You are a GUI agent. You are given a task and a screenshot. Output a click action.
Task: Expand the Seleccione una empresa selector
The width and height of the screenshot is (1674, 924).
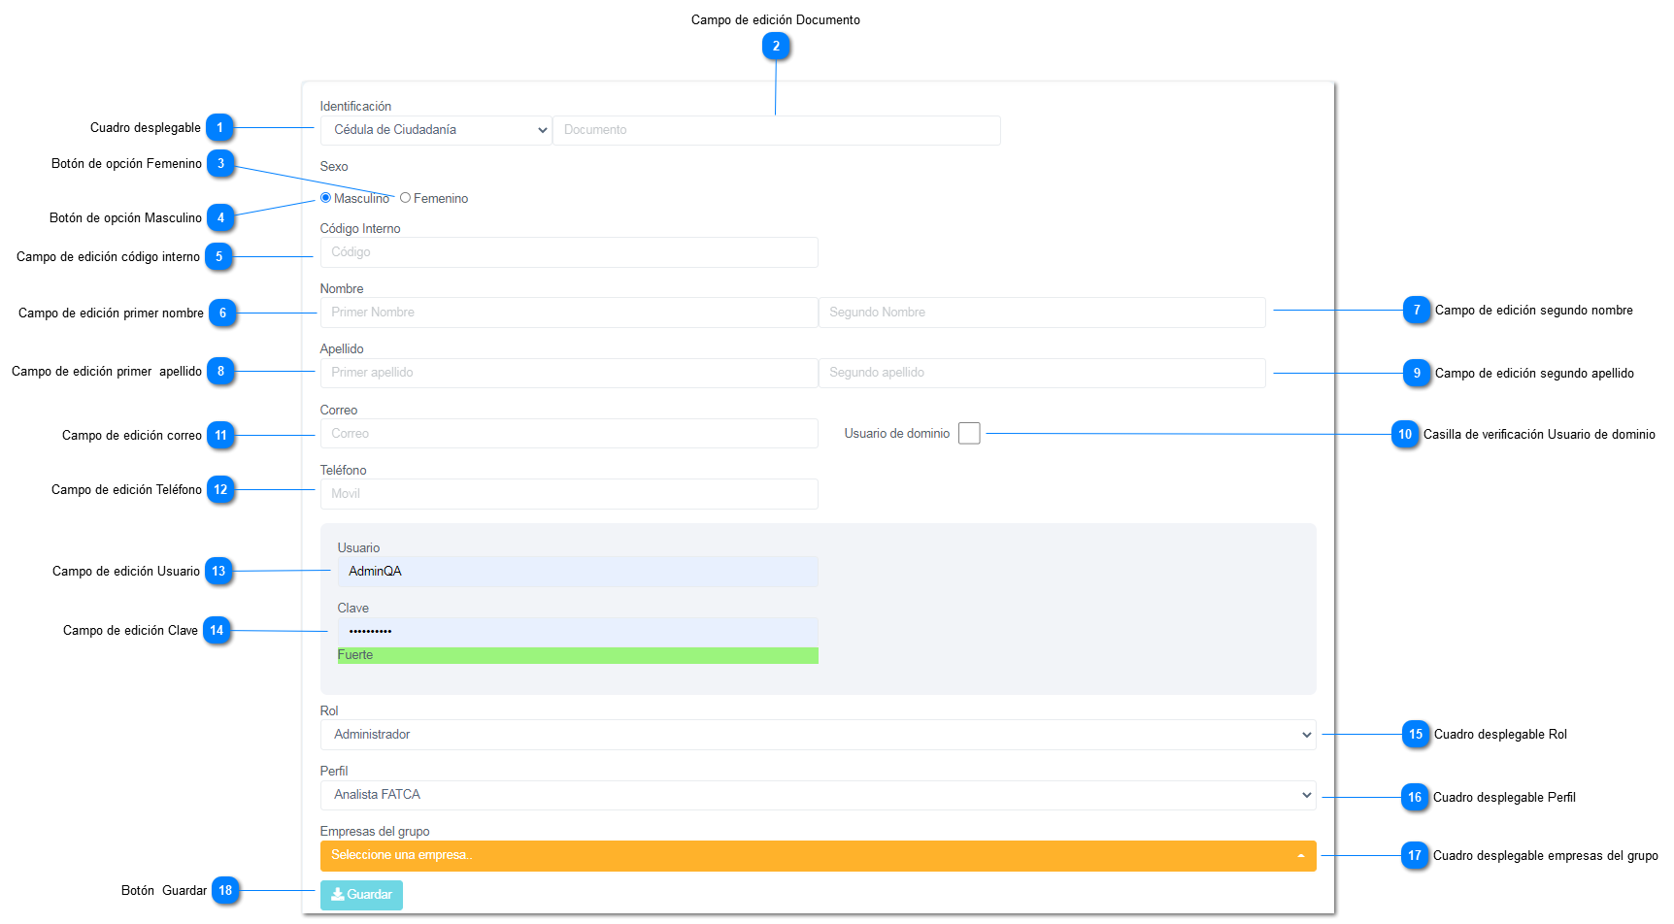click(818, 855)
